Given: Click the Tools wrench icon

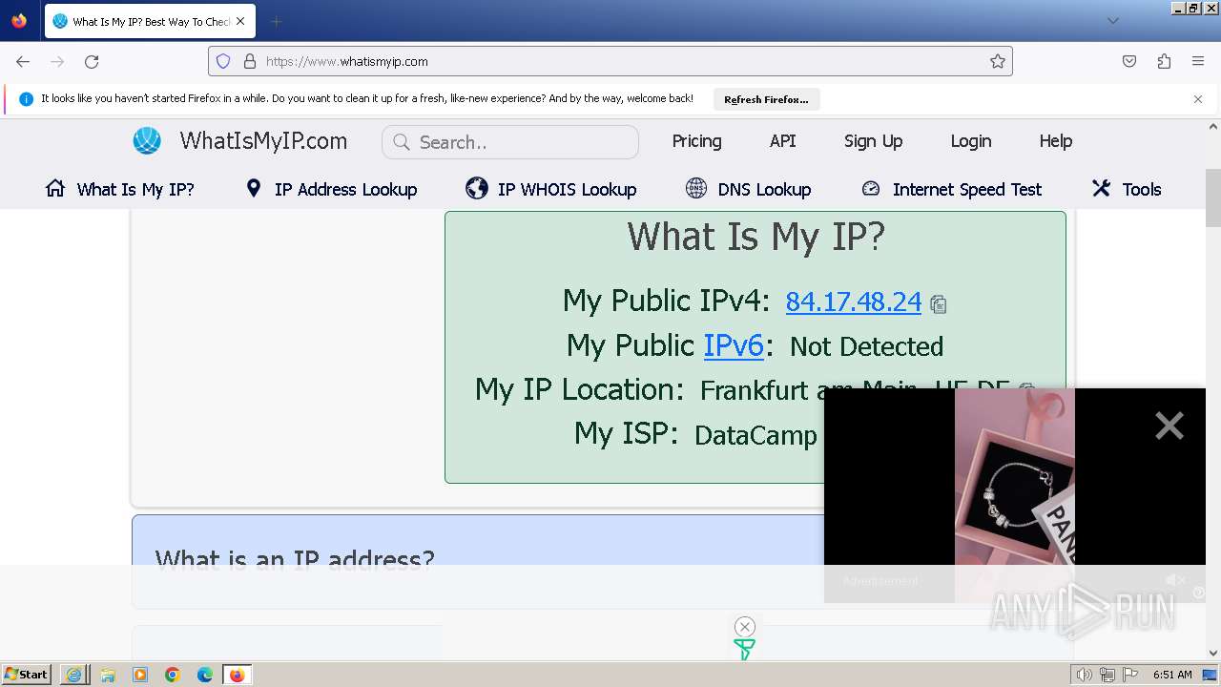Looking at the screenshot, I should tap(1101, 188).
